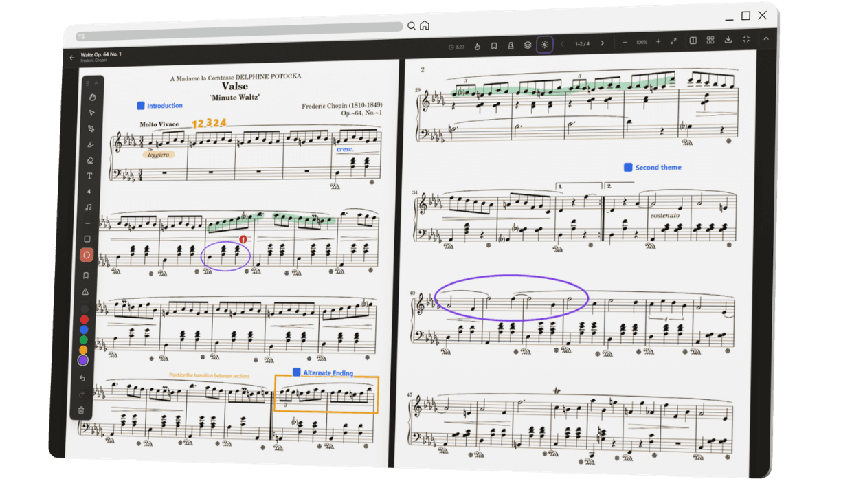Exit fullscreen with the collapse icon
The image size is (852, 479).
(x=746, y=39)
